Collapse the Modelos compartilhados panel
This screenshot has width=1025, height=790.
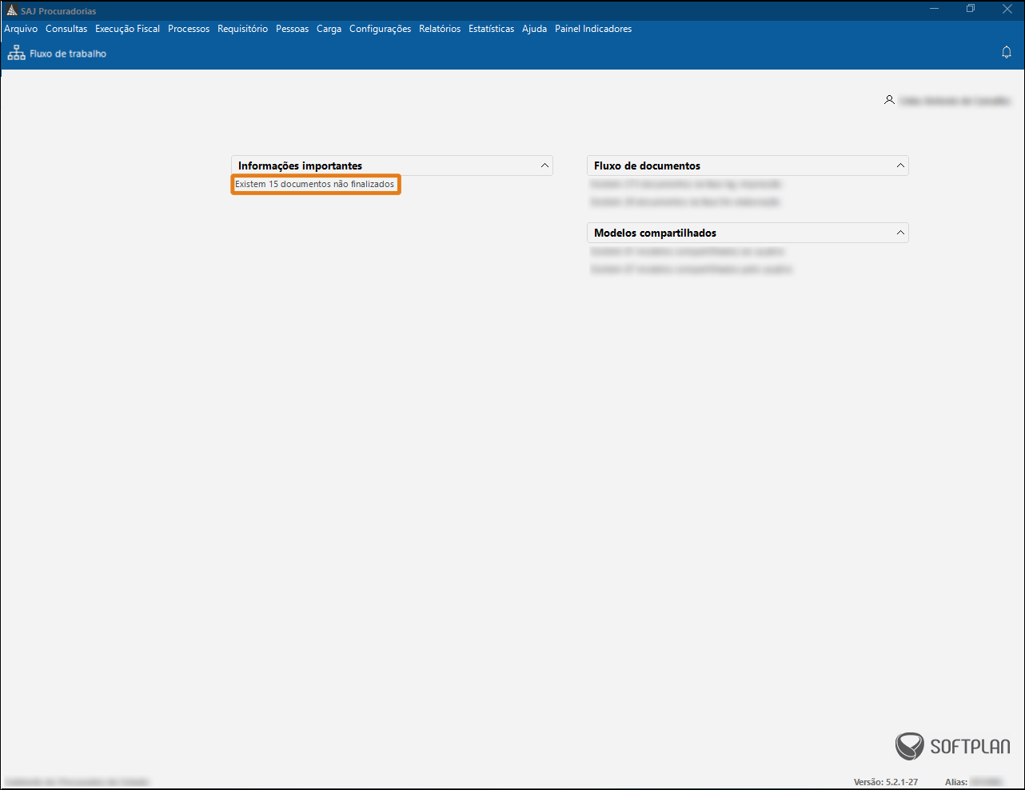(900, 233)
